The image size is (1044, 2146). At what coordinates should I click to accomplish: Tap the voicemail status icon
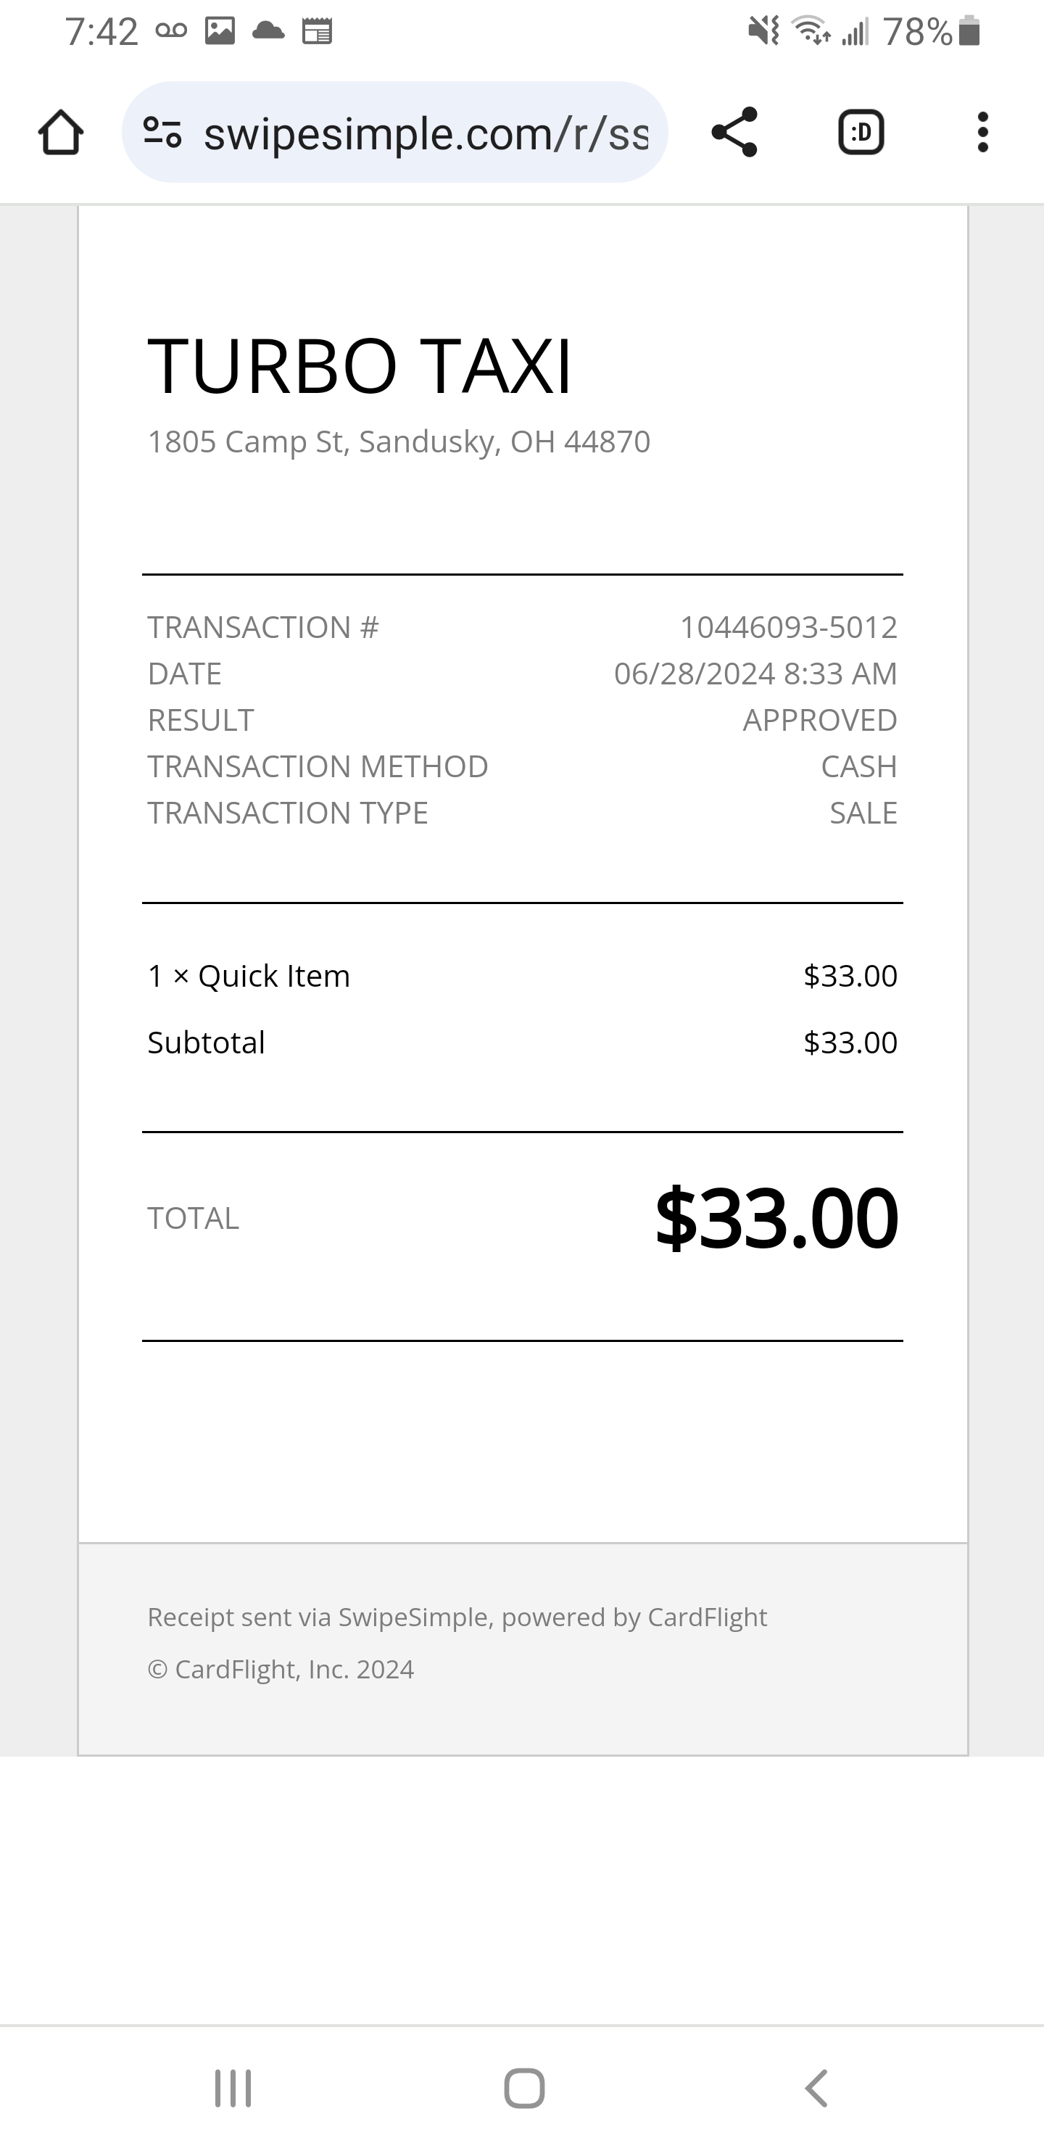tap(171, 32)
